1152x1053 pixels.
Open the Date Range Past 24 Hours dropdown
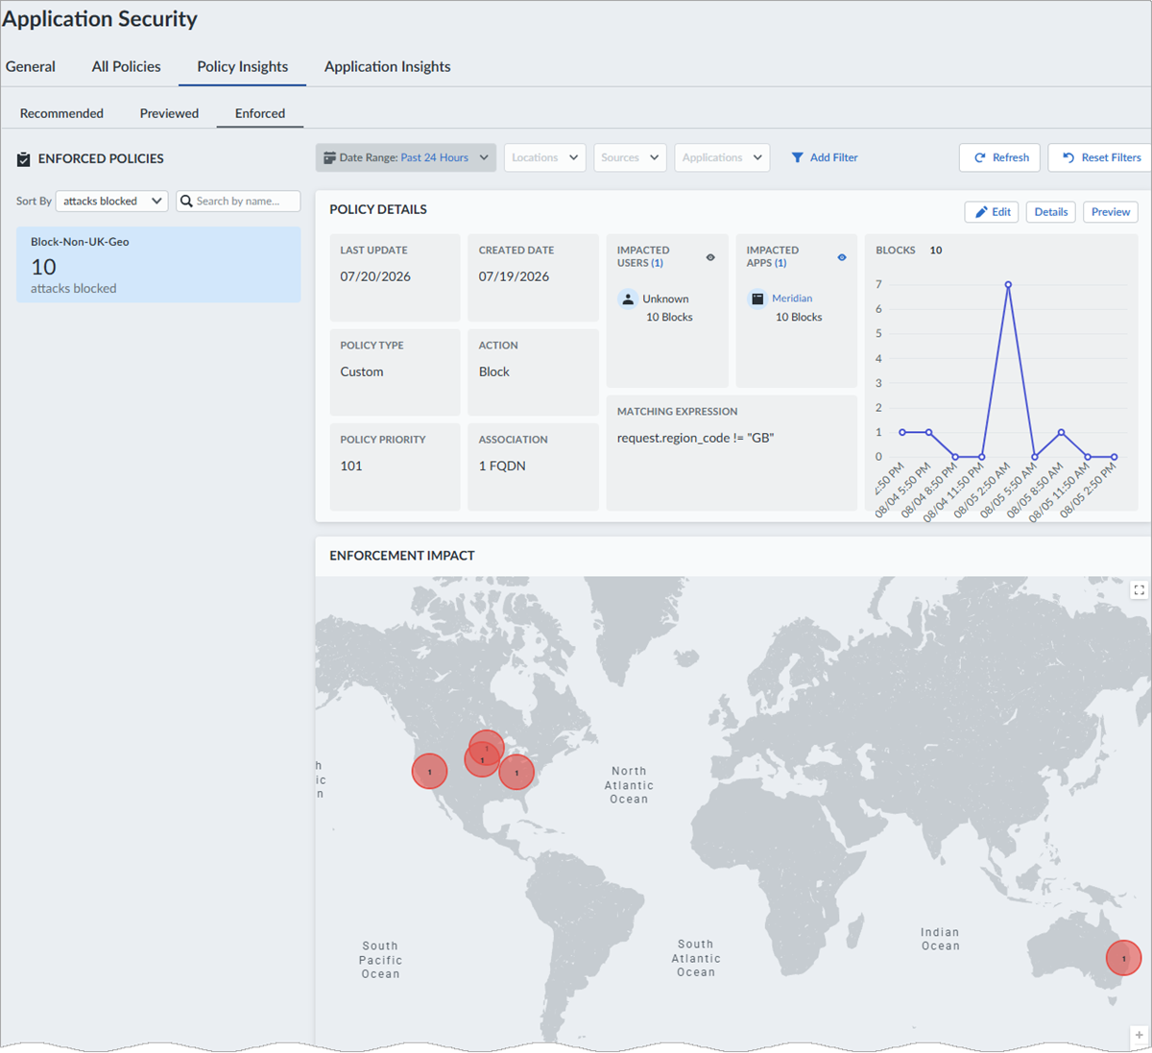point(406,157)
